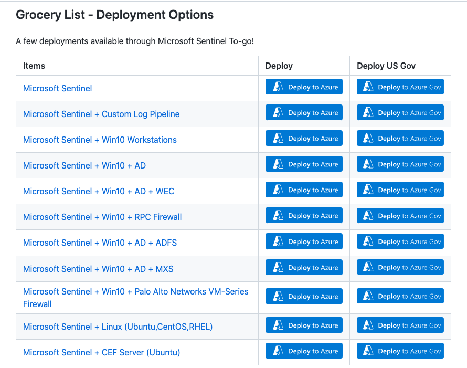
Task: Open the Microsoft Sentinel link
Action: click(x=57, y=88)
